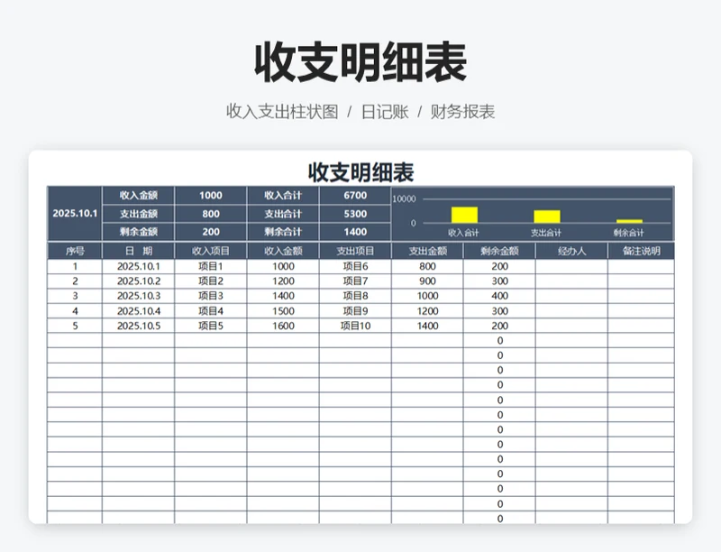
Task: Select the cell 项目4
Action: [x=211, y=311]
